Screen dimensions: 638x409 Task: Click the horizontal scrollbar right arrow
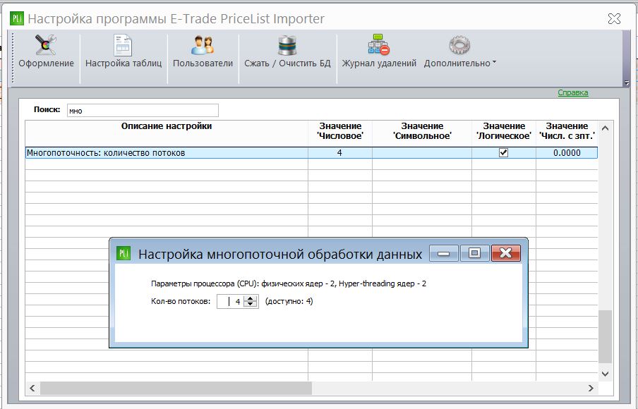pos(591,389)
